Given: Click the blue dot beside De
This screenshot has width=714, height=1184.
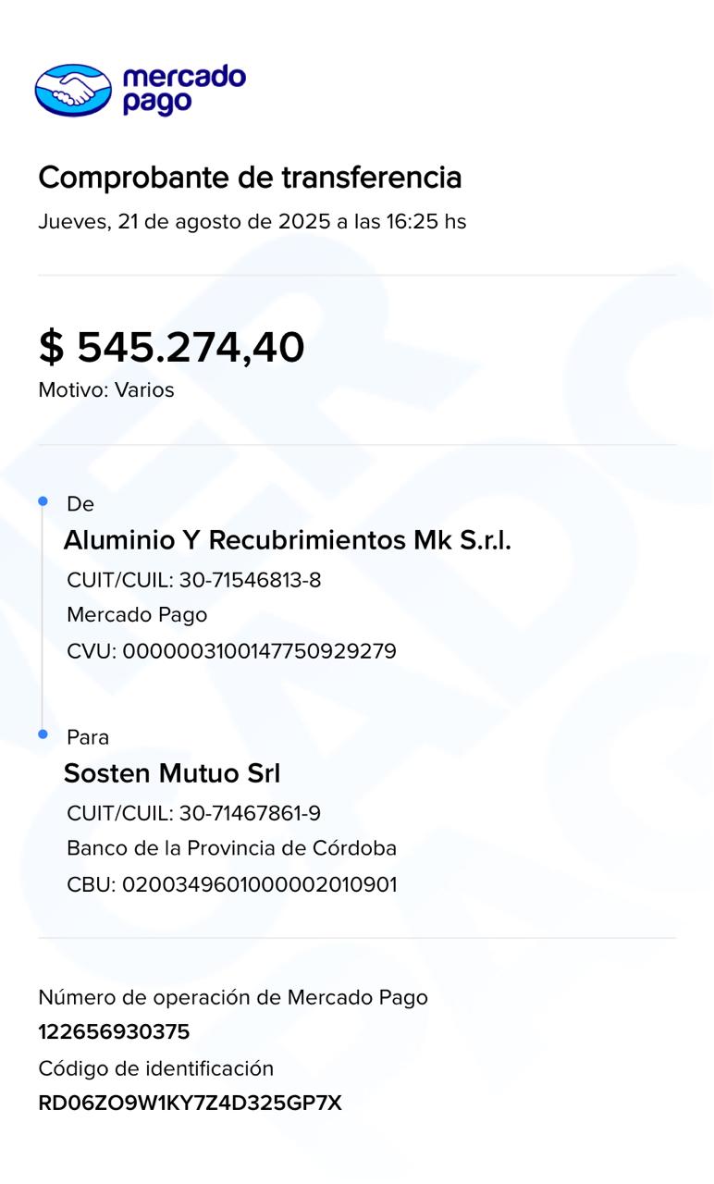Looking at the screenshot, I should (43, 501).
